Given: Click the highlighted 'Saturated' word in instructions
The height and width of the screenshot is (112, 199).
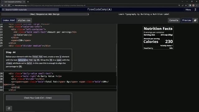Looking at the screenshot, I should (x=23, y=60).
